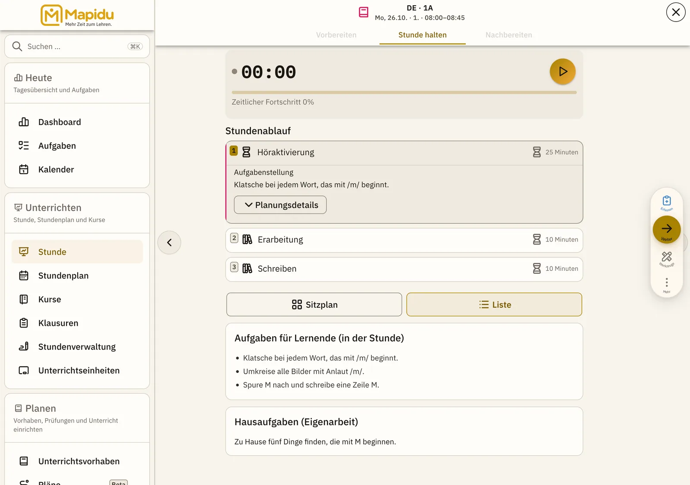The height and width of the screenshot is (485, 690).
Task: Switch to the Vorbereiten tab
Action: click(336, 35)
